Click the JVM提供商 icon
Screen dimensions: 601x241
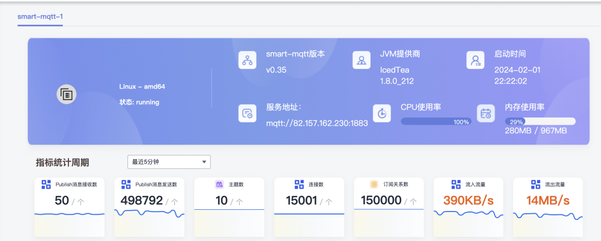pyautogui.click(x=361, y=60)
